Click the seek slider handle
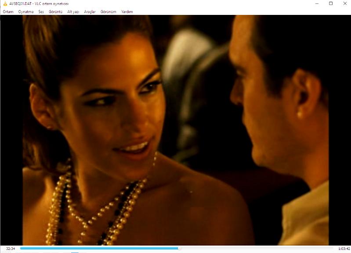Viewport: 351px width, 253px height. point(179,248)
